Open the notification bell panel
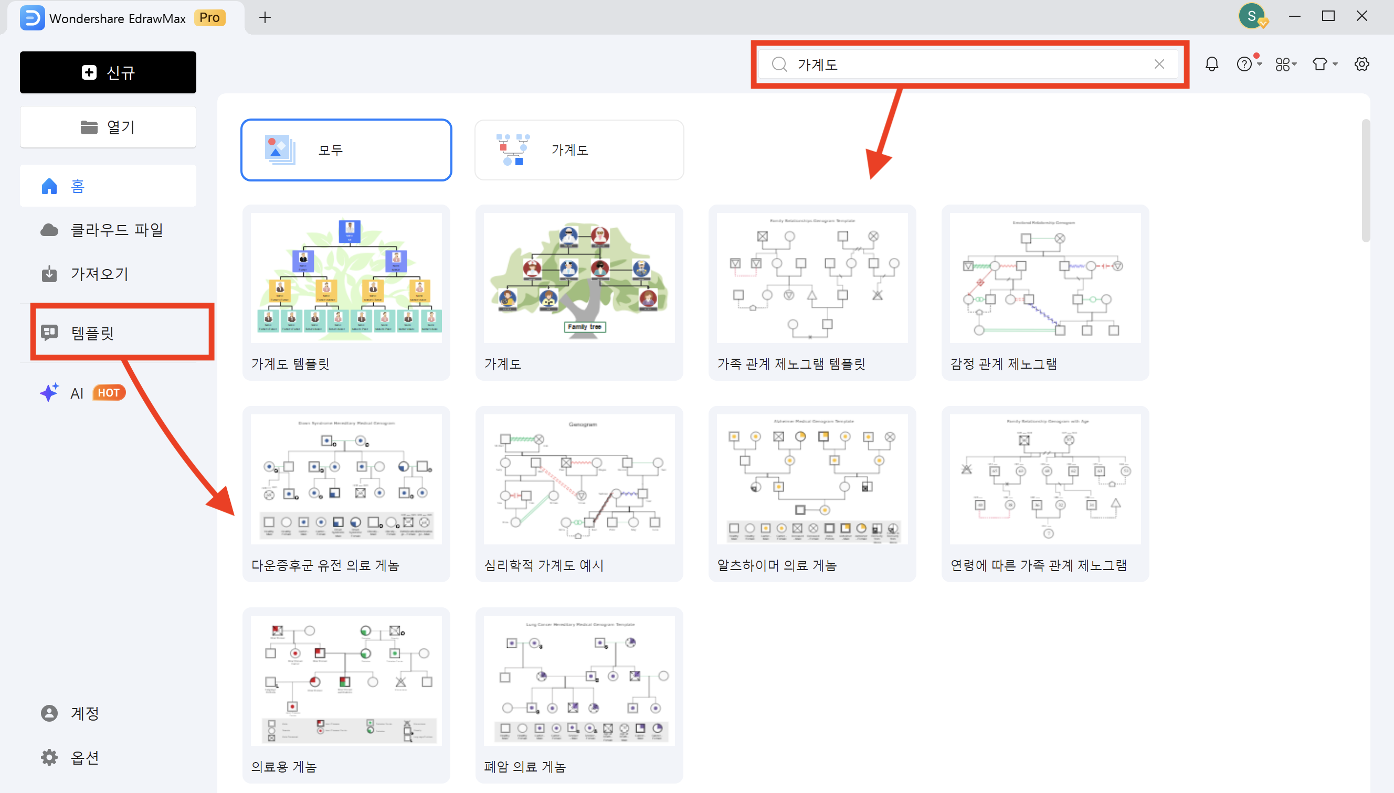 click(x=1211, y=64)
